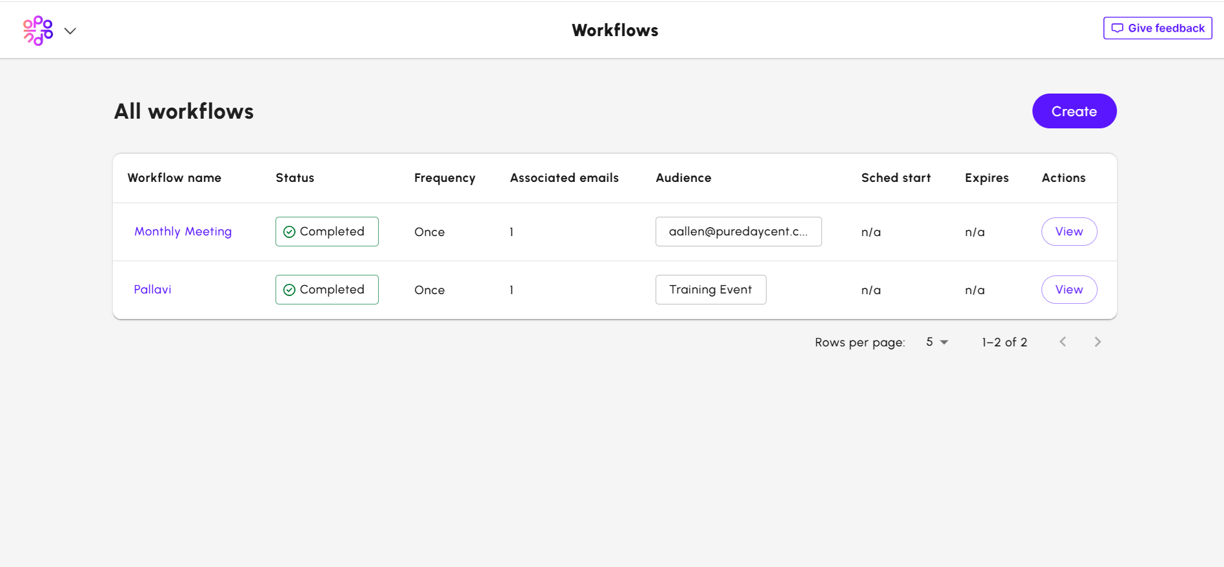This screenshot has width=1224, height=567.
Task: Open the rows per page dropdown
Action: pos(937,343)
